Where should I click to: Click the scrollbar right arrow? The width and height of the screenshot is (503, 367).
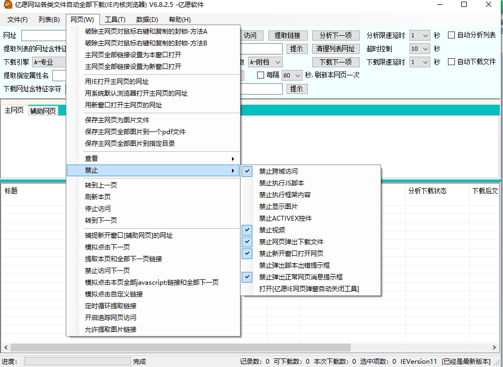[x=494, y=347]
